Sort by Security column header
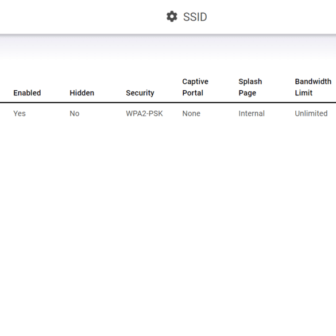336x336 pixels. tap(140, 93)
